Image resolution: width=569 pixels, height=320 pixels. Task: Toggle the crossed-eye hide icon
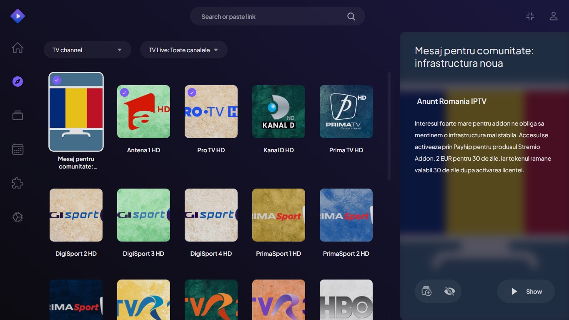pos(450,291)
